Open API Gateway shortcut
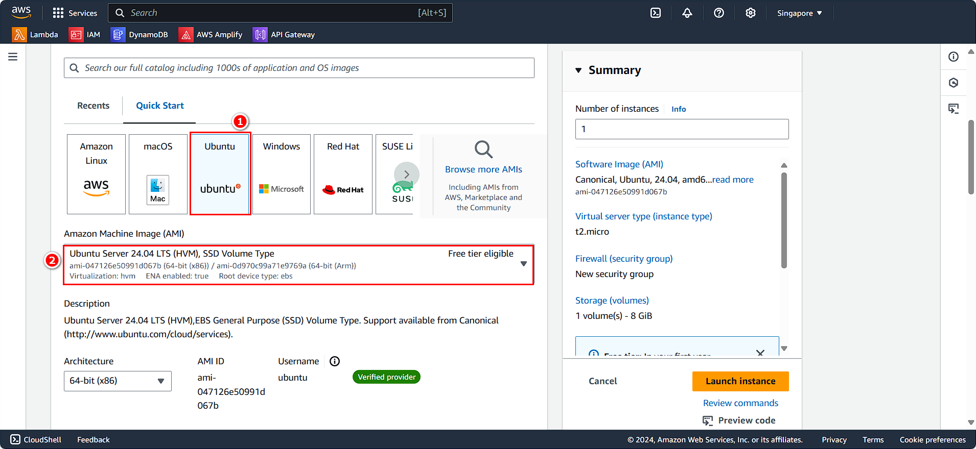976x449 pixels. 284,35
